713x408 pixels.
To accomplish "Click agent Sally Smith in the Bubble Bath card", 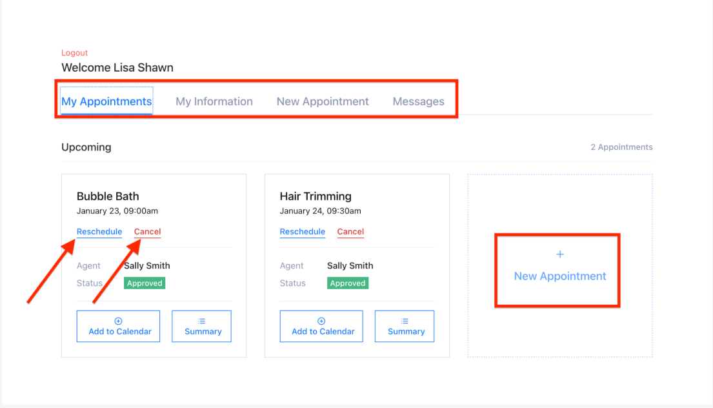I will click(x=147, y=265).
